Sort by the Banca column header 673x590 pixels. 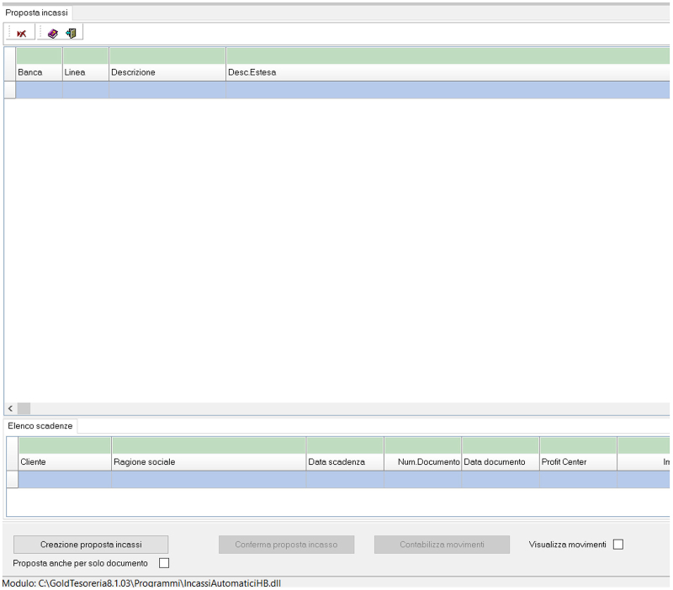tap(39, 72)
